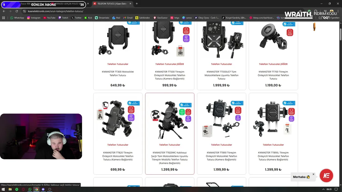Image resolution: width=342 pixels, height=192 pixels.
Task: Open KNMASTER TT890L product title link
Action: coord(273,156)
